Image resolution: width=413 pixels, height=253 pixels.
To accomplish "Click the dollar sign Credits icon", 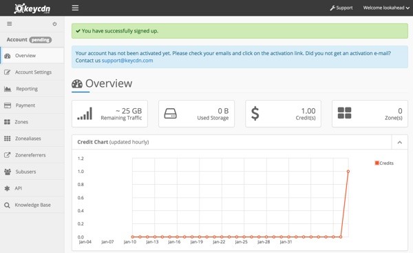I will [x=255, y=114].
